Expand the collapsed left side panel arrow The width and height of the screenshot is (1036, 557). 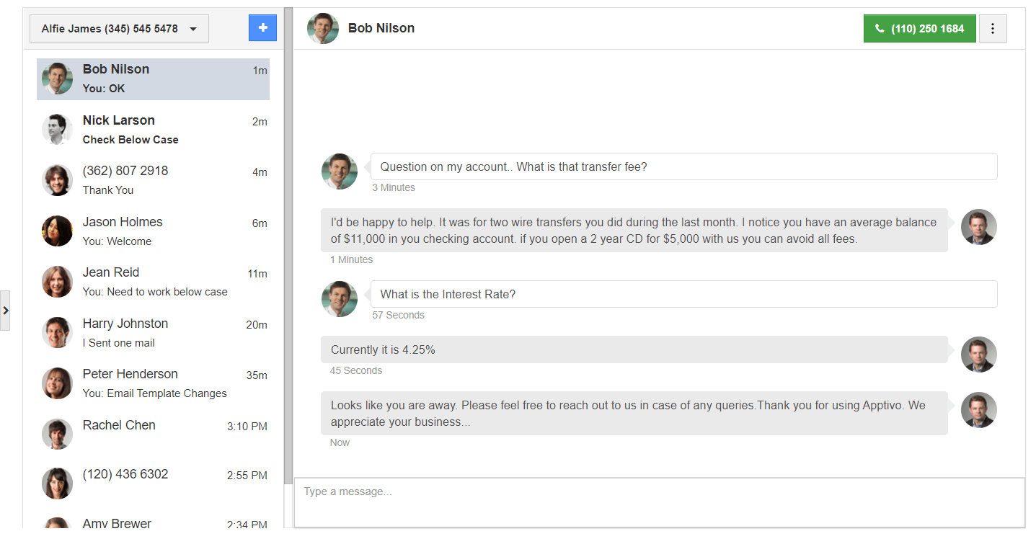pyautogui.click(x=5, y=311)
